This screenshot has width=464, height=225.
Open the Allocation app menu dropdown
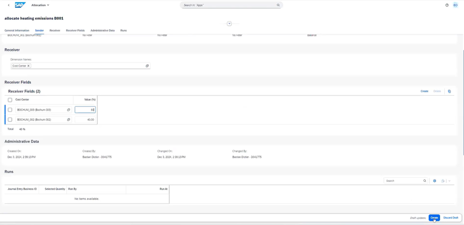(x=40, y=5)
